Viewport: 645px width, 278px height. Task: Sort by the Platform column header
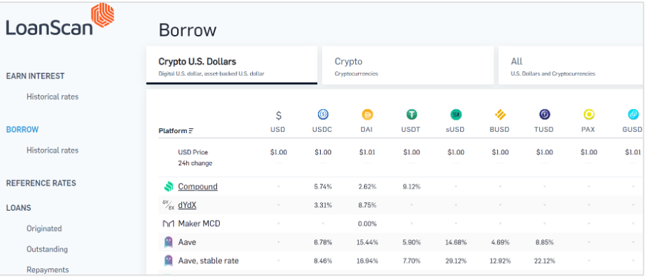click(176, 131)
